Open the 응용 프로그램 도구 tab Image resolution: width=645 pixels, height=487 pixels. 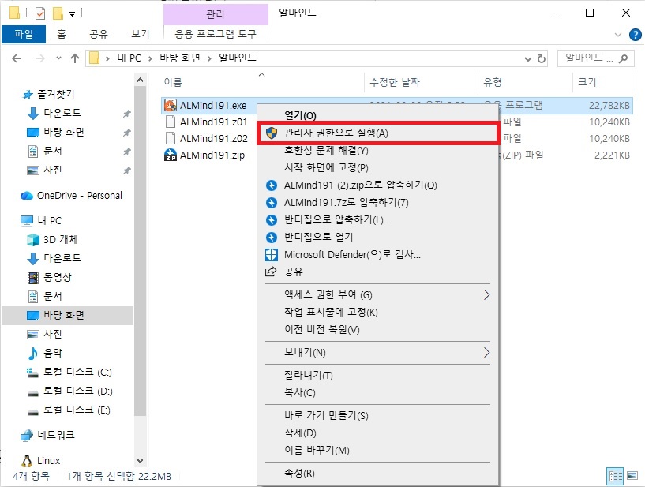pos(216,34)
